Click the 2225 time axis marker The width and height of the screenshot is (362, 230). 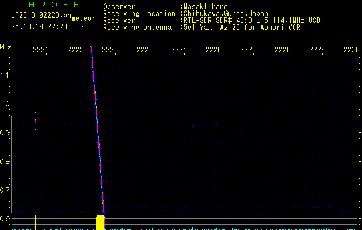click(178, 51)
